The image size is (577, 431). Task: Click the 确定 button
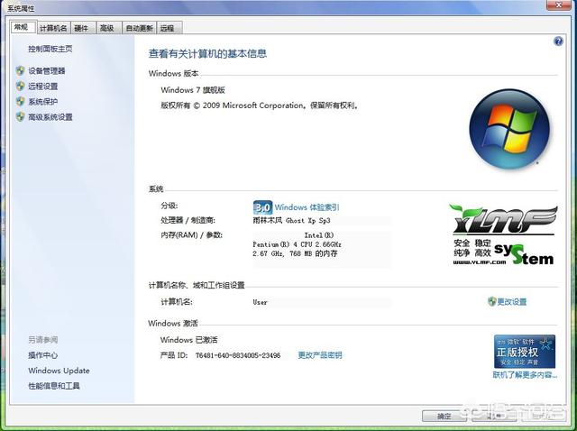coord(444,417)
